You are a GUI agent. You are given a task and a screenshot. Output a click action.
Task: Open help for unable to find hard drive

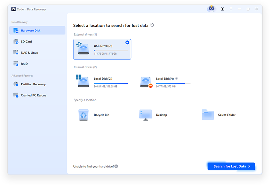116,166
